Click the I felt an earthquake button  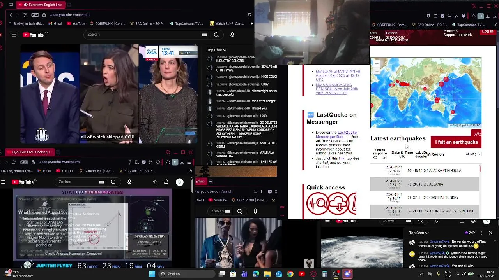point(456,142)
